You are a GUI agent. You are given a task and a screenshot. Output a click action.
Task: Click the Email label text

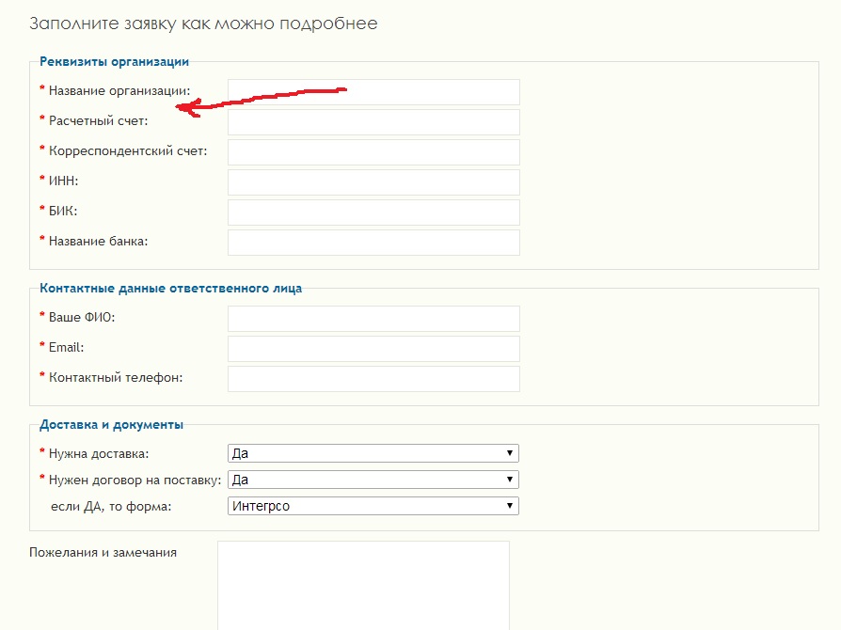coord(67,347)
